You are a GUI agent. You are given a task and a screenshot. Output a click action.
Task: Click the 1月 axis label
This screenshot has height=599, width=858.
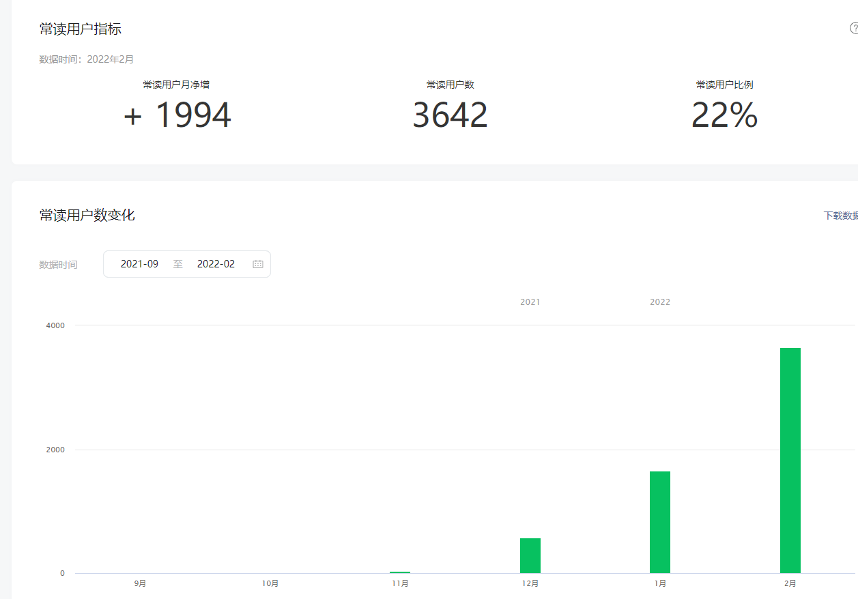coord(660,583)
